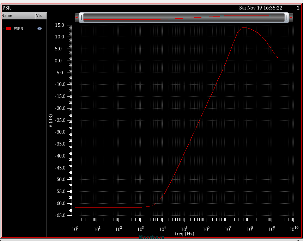Click the 0.0 y-axis tick label
The width and height of the screenshot is (303, 241).
[x=58, y=61]
